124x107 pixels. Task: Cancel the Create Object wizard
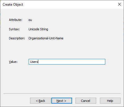[x=86, y=101]
